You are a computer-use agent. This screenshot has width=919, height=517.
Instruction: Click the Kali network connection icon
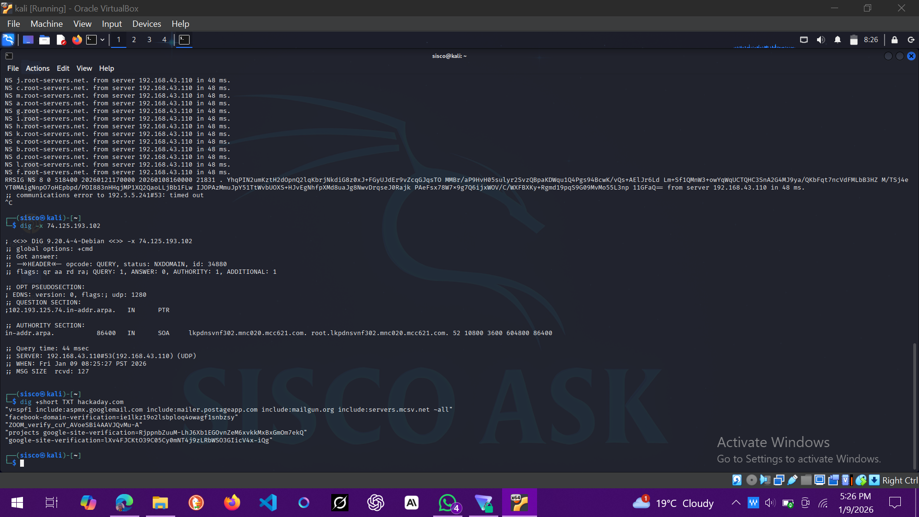pyautogui.click(x=804, y=40)
